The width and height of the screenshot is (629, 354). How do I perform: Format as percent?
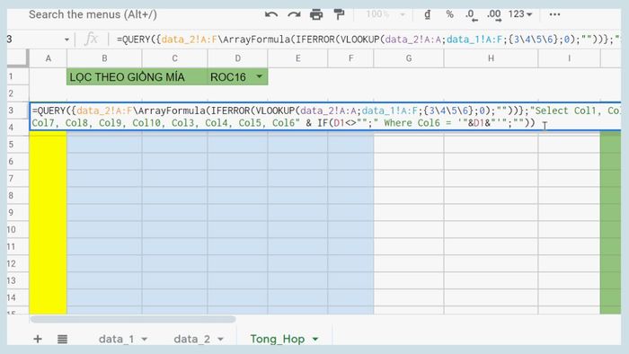[449, 14]
